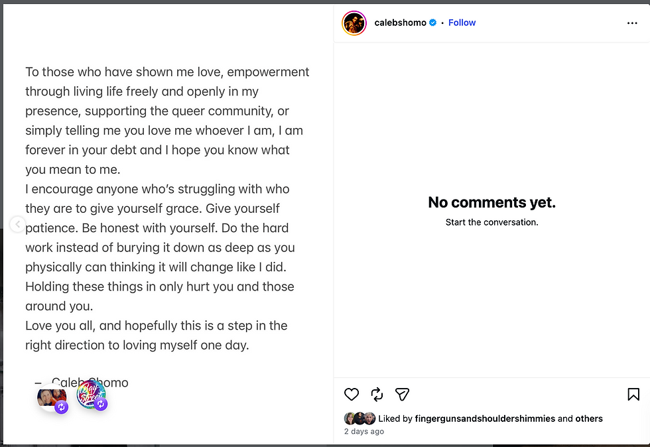View the 'others' who liked the post
The width and height of the screenshot is (650, 447).
point(589,418)
